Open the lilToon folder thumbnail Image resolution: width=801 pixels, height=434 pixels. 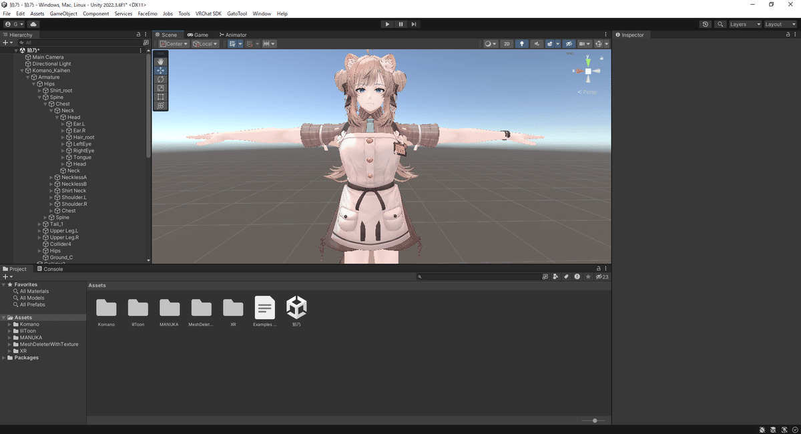click(x=138, y=308)
